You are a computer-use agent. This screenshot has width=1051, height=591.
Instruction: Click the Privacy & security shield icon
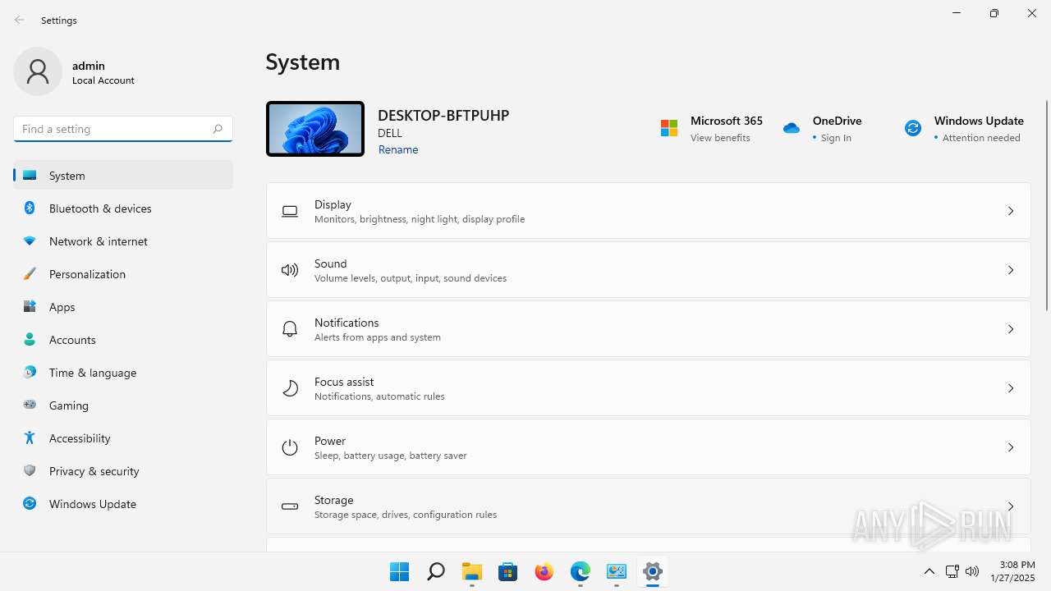(x=30, y=471)
